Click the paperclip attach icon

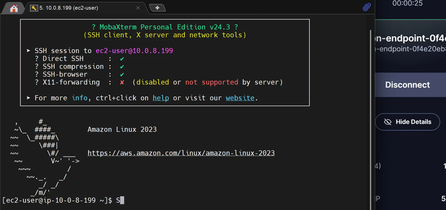click(x=367, y=7)
